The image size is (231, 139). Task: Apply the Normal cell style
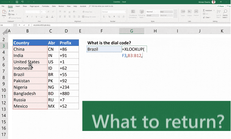152,12
